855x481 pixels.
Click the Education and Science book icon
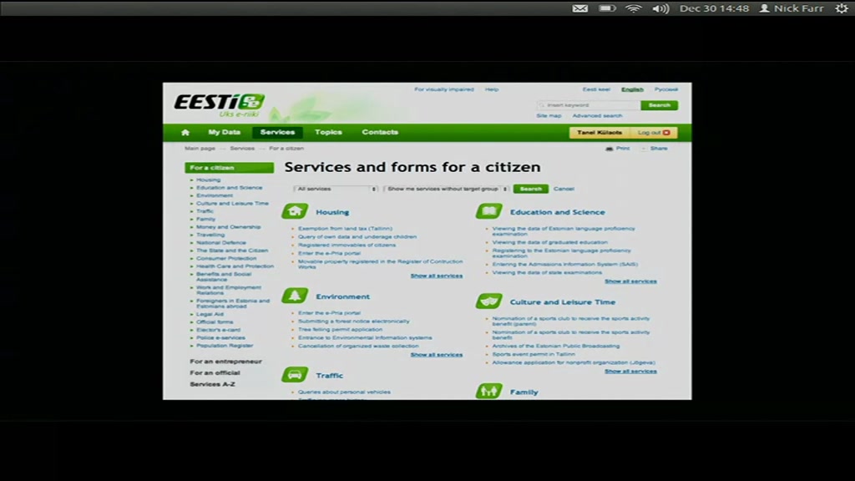click(489, 211)
